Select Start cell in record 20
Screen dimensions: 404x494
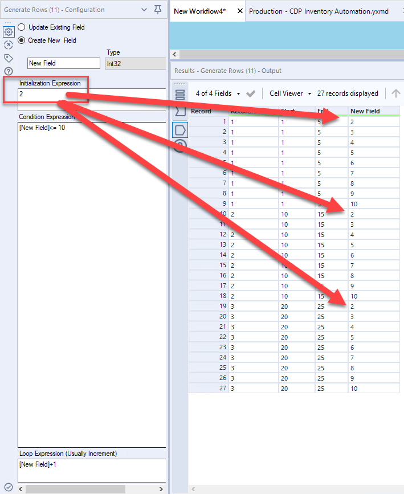297,317
